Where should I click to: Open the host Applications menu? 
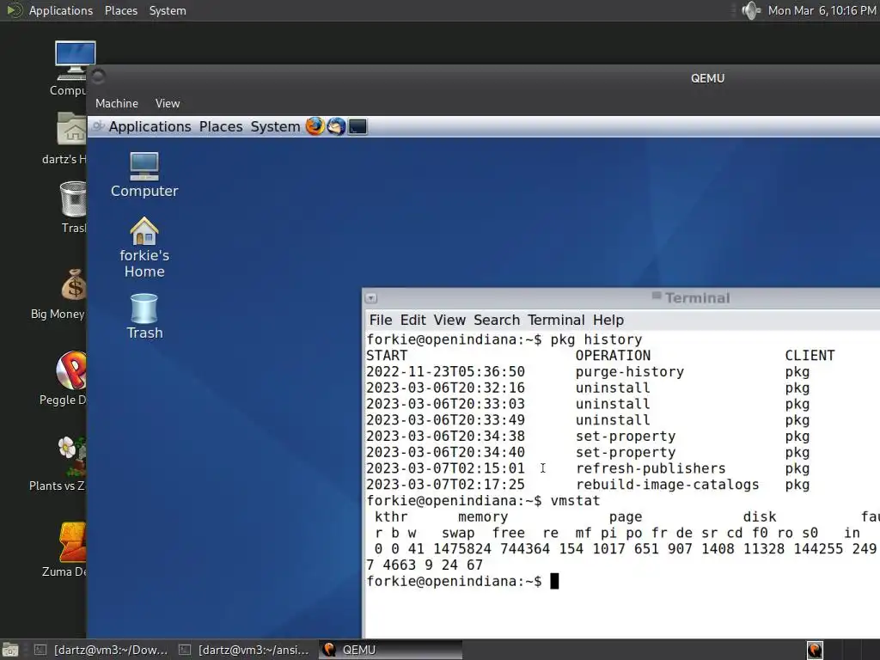tap(61, 10)
